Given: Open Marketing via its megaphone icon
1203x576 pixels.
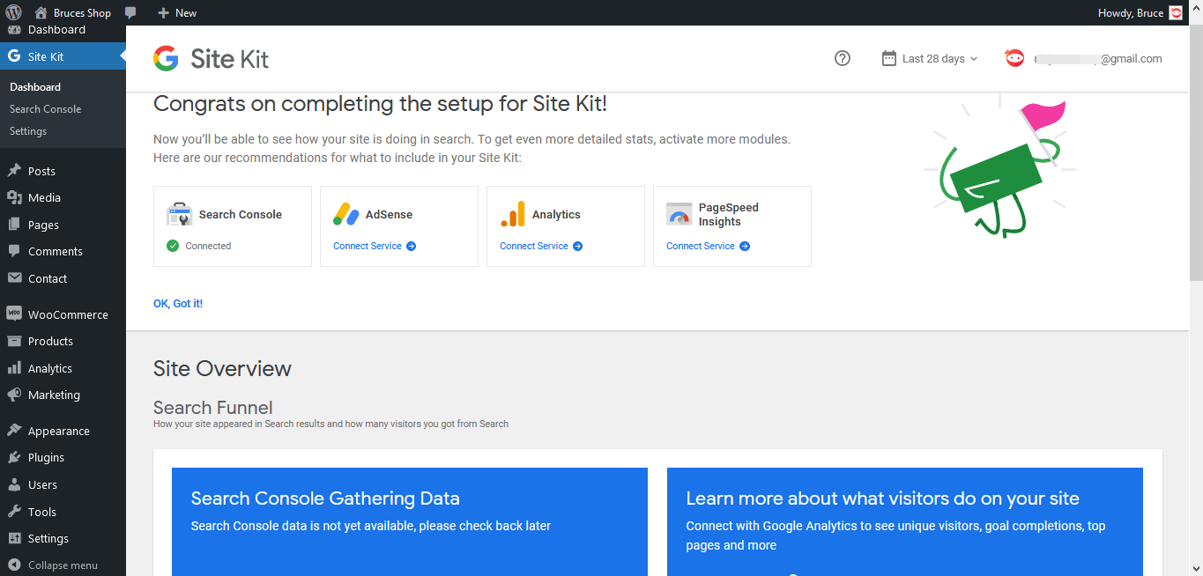Looking at the screenshot, I should 14,395.
